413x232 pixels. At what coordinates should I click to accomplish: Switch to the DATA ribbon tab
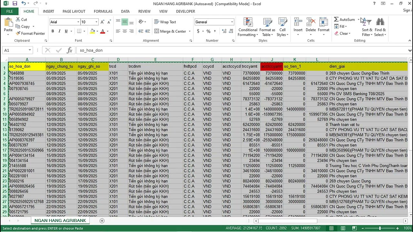click(125, 11)
